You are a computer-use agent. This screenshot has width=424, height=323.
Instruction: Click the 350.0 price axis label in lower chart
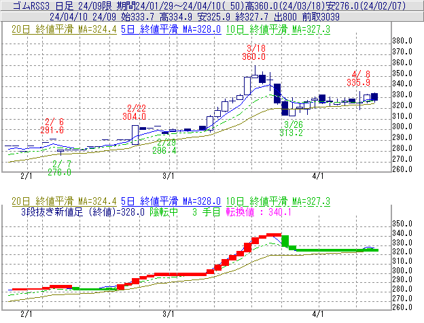[402, 224]
